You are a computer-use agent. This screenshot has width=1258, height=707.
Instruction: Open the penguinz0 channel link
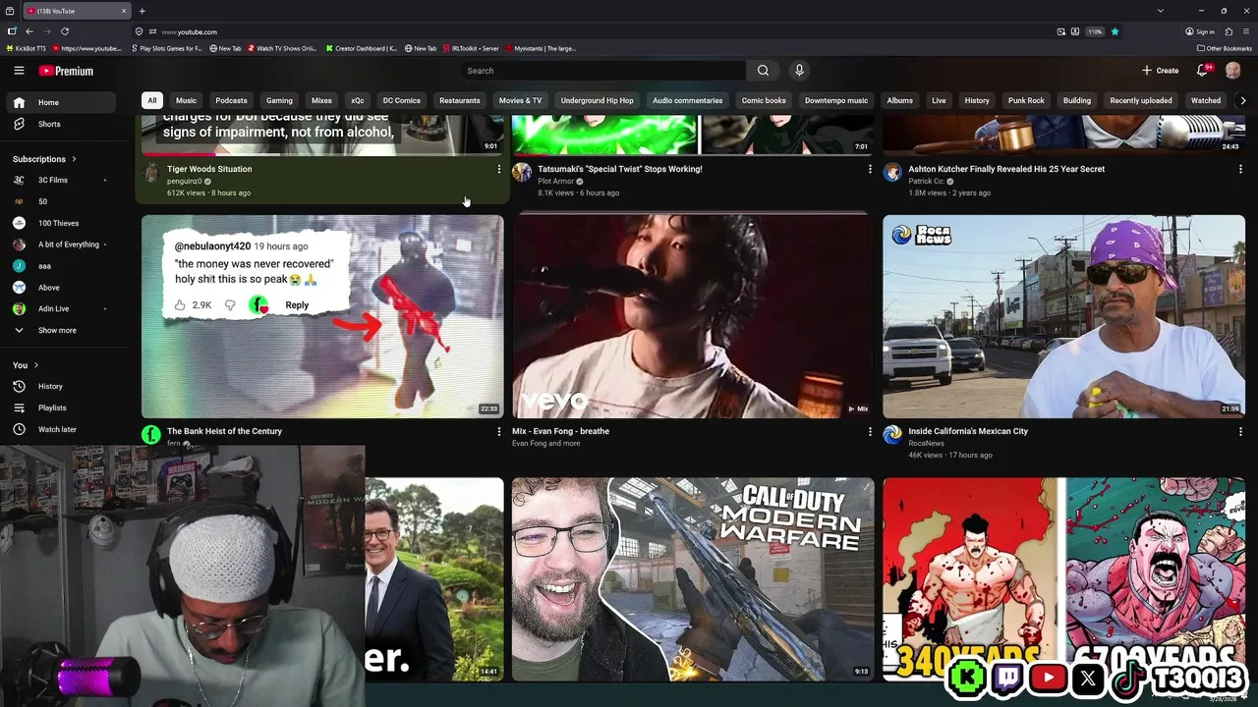[184, 181]
